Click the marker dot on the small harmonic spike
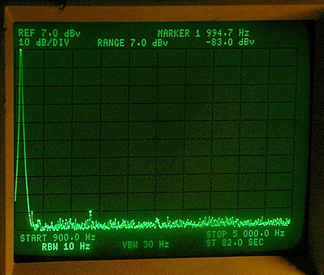This screenshot has width=324, height=275. click(90, 212)
